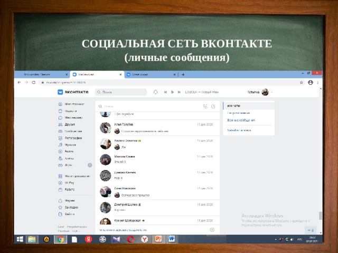Open Мессенджер in the left sidebar
Image resolution: width=338 pixels, height=253 pixels.
pyautogui.click(x=70, y=118)
